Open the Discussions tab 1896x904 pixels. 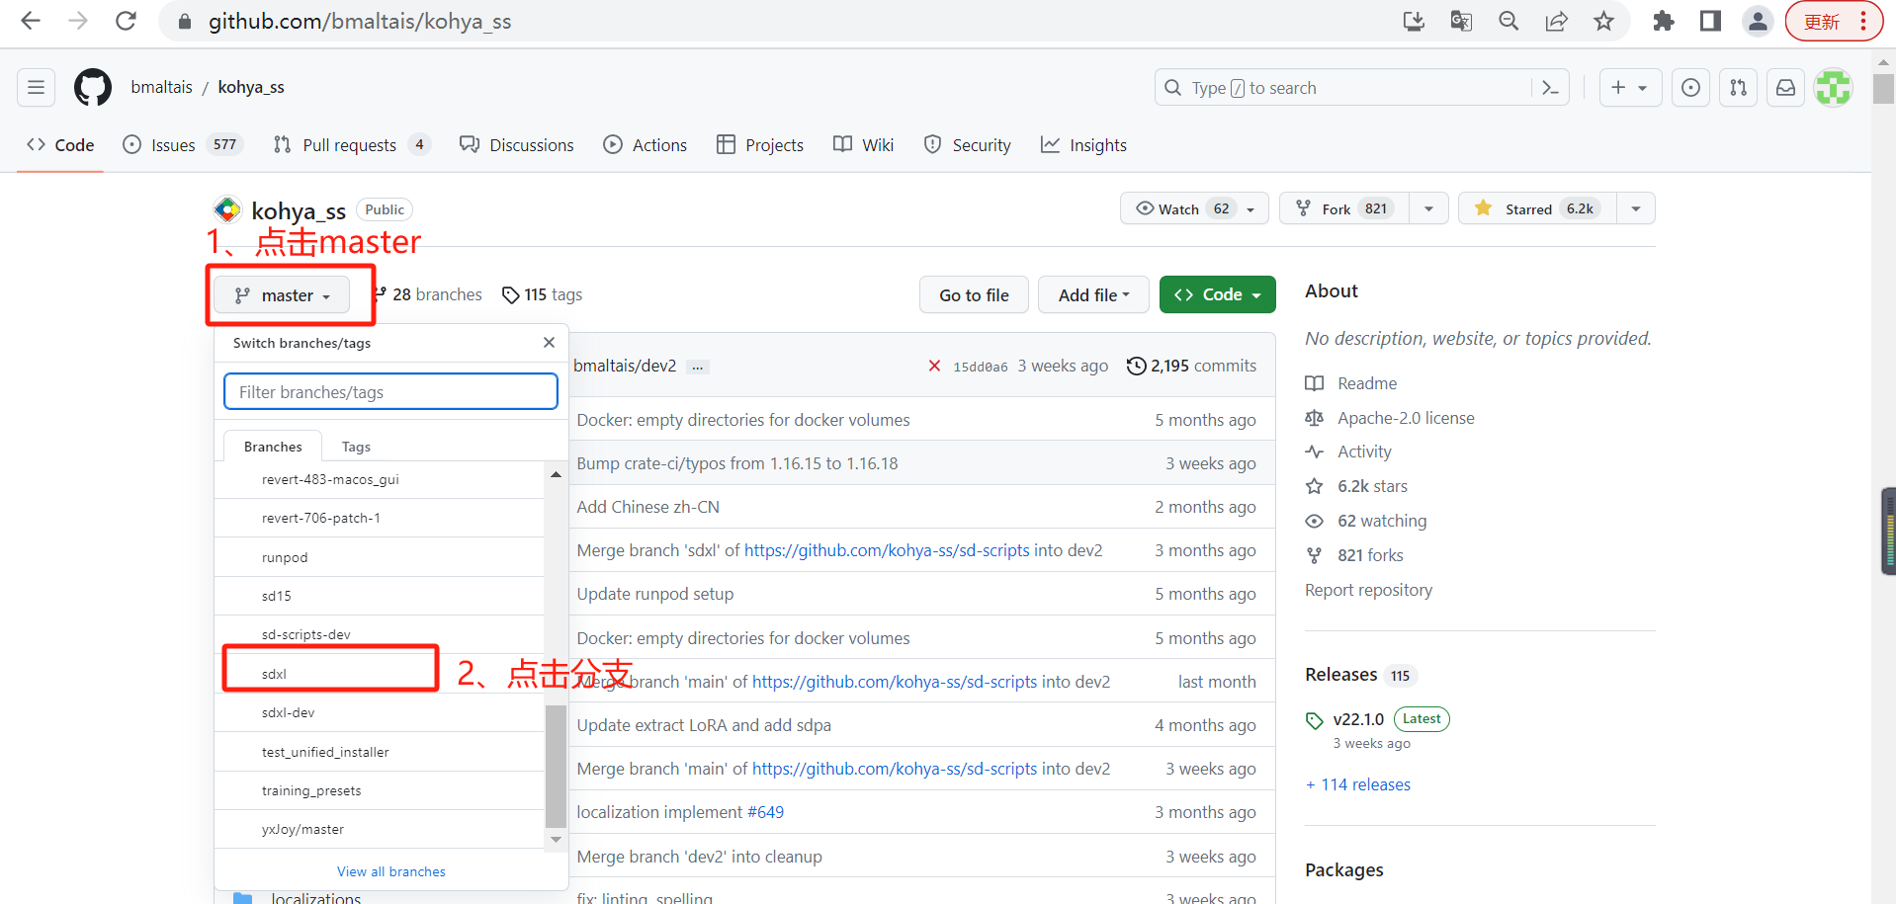click(517, 145)
